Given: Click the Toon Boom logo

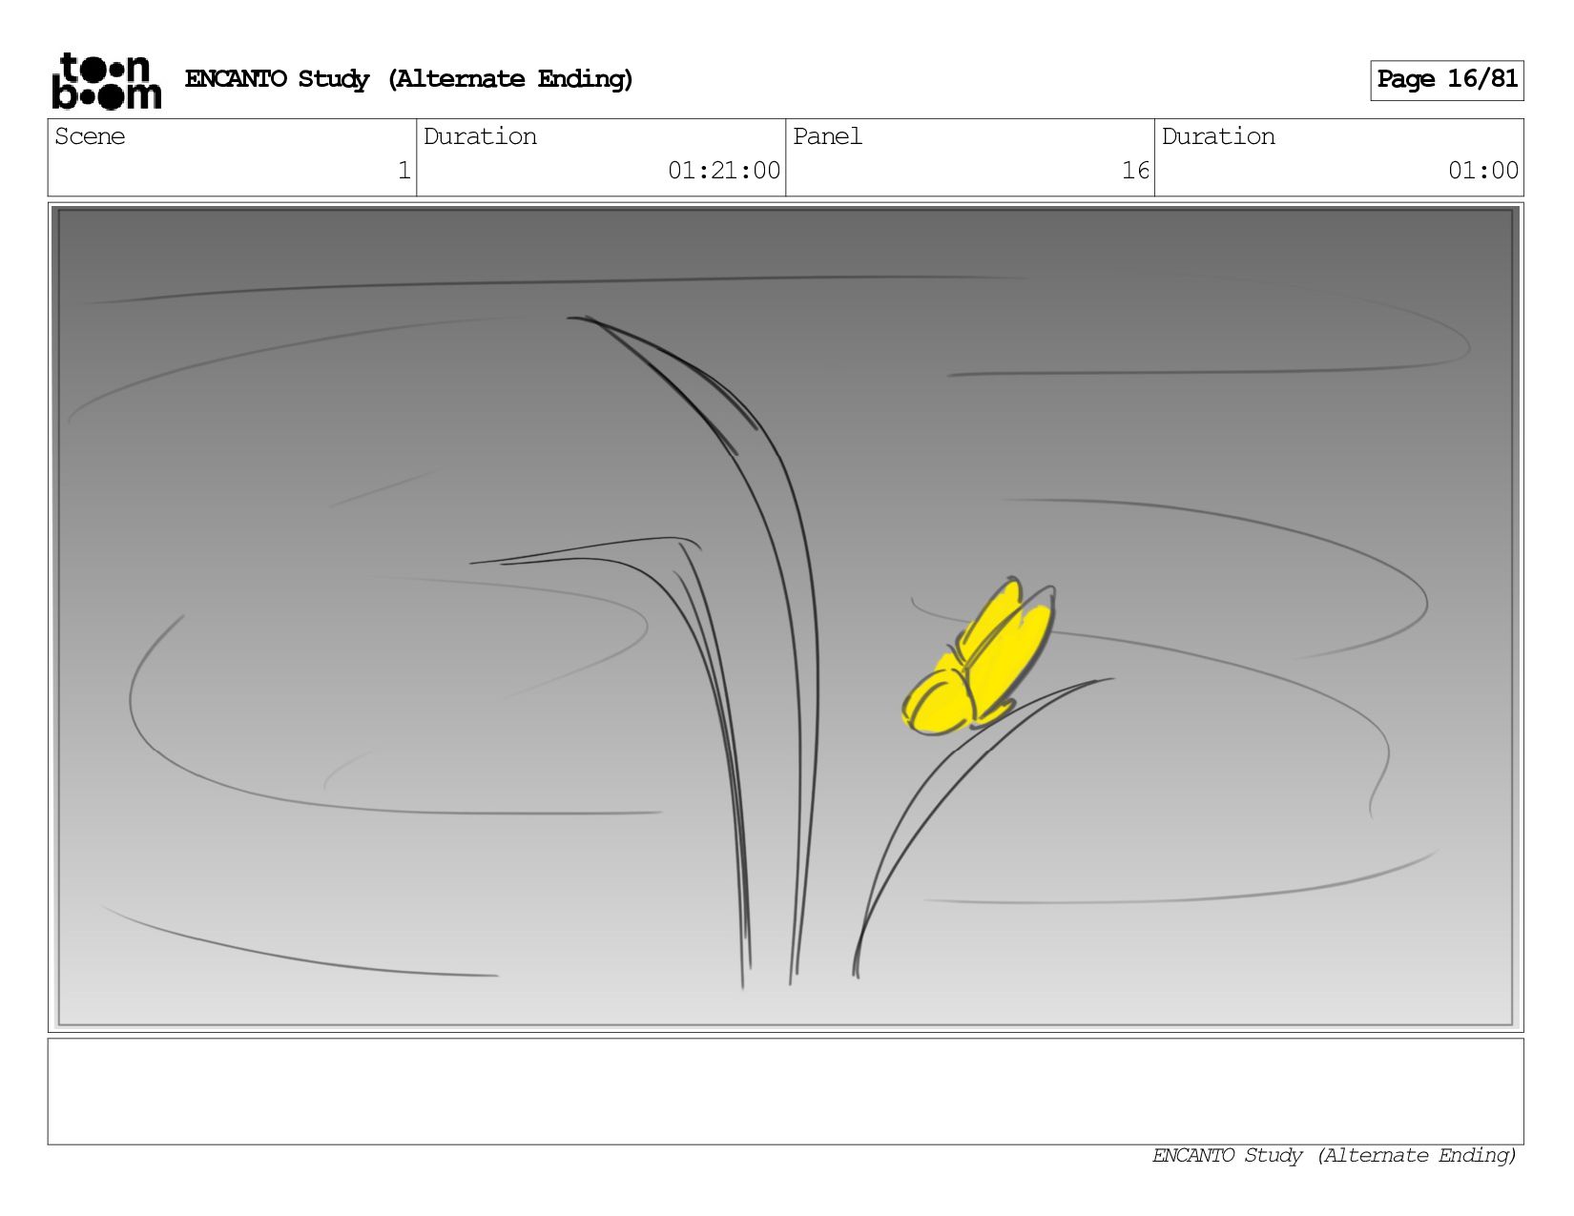Looking at the screenshot, I should 106,80.
